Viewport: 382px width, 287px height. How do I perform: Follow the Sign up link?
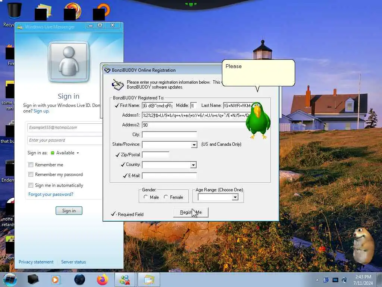click(41, 111)
